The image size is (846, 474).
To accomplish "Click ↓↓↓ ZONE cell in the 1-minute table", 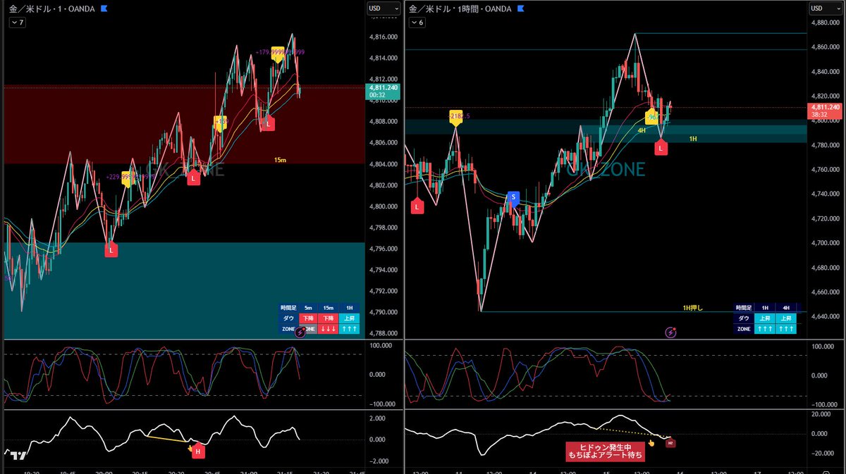I will coord(329,329).
